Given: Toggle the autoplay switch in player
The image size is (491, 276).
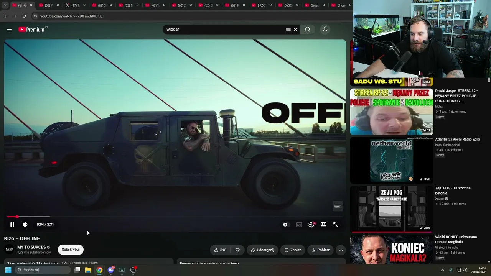Looking at the screenshot, I should (286, 225).
